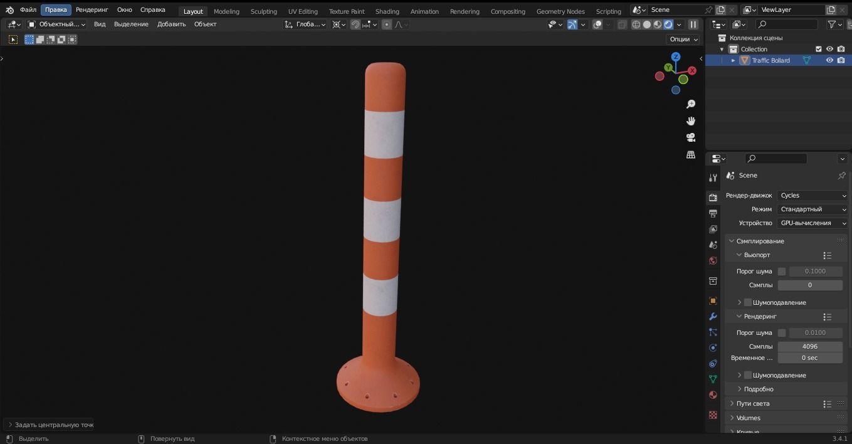Open the Texture properties tab (checker icon)
Image resolution: width=852 pixels, height=444 pixels.
[x=713, y=415]
